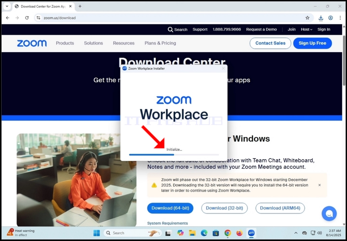Screen dimensions: 347x241
Task: Click the Join link
Action: click(x=291, y=29)
